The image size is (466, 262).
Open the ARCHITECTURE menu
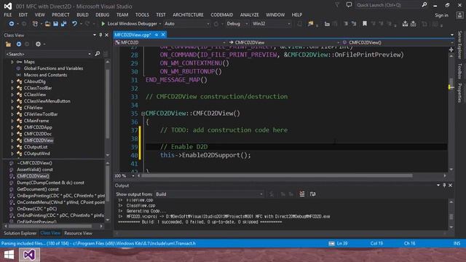[x=188, y=15]
